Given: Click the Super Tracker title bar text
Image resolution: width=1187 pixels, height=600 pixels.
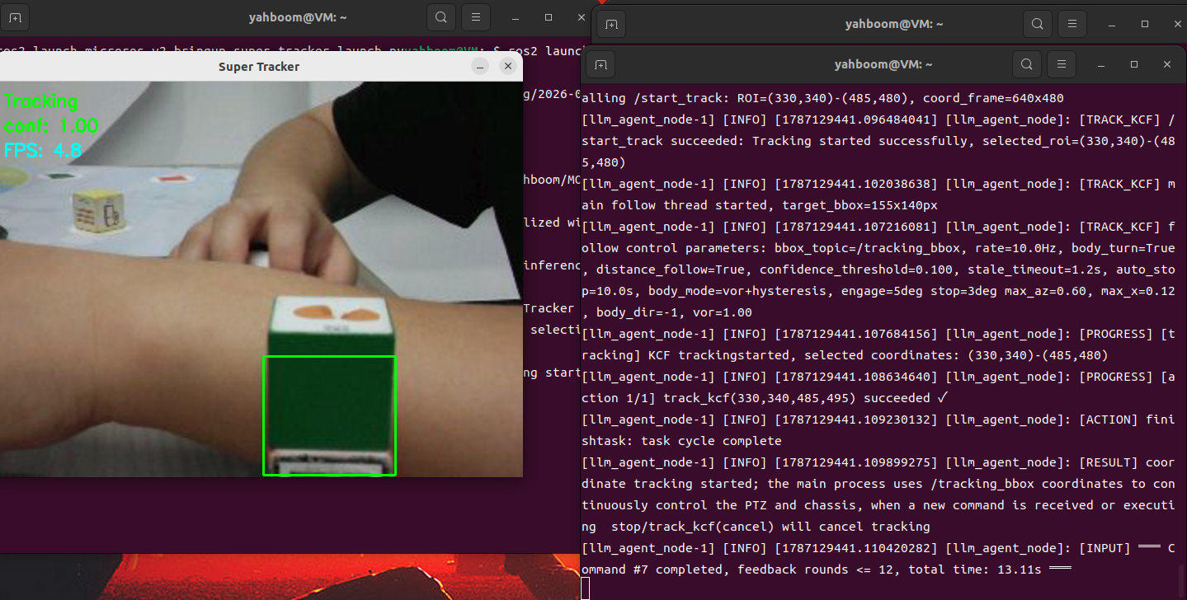Looking at the screenshot, I should [x=259, y=67].
